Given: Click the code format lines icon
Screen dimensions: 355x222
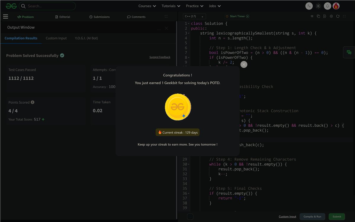Looking at the screenshot, I should coord(312,16).
